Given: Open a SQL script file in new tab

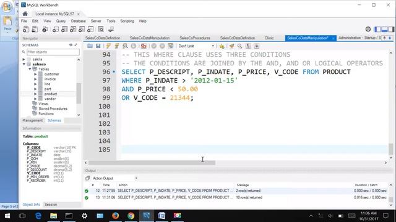Looking at the screenshot, I should pos(35,29).
